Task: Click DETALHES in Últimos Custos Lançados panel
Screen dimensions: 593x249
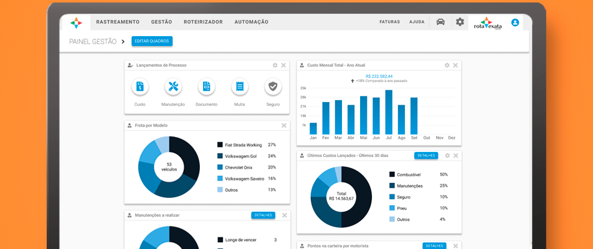Action: [426, 155]
